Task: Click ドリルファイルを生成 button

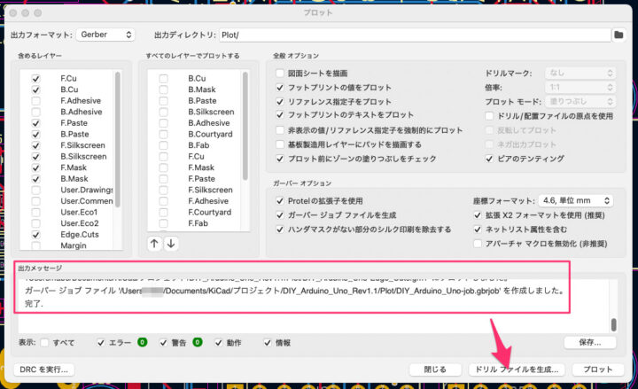Action: click(516, 369)
